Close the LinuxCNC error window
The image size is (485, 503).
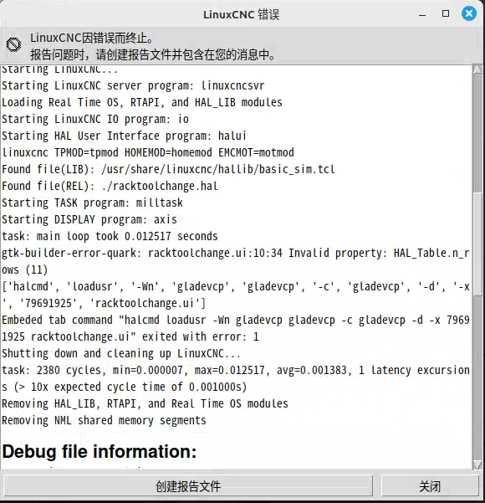468,13
